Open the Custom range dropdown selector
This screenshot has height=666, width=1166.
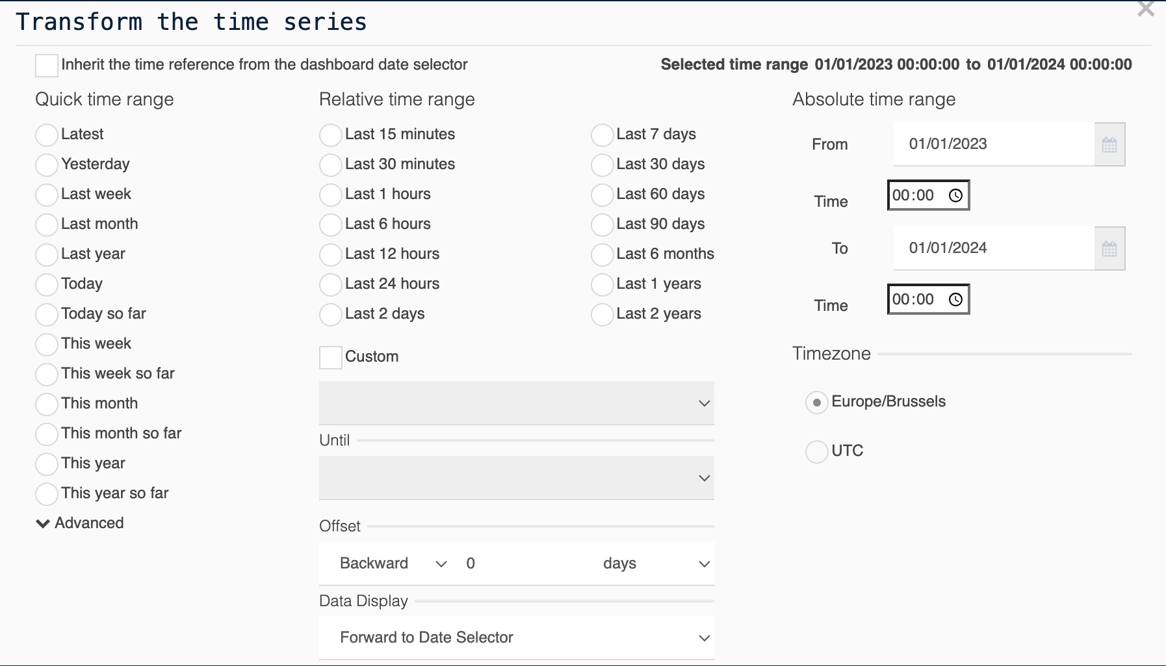[517, 403]
